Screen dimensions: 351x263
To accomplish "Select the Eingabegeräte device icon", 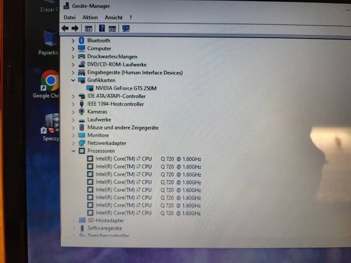I will pyautogui.click(x=81, y=72).
